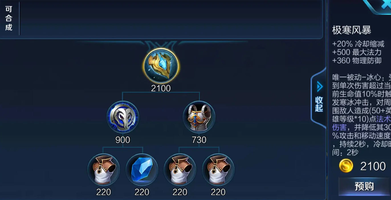Tap the gold coin icon beside 2100
391x200 pixels.
pyautogui.click(x=346, y=166)
